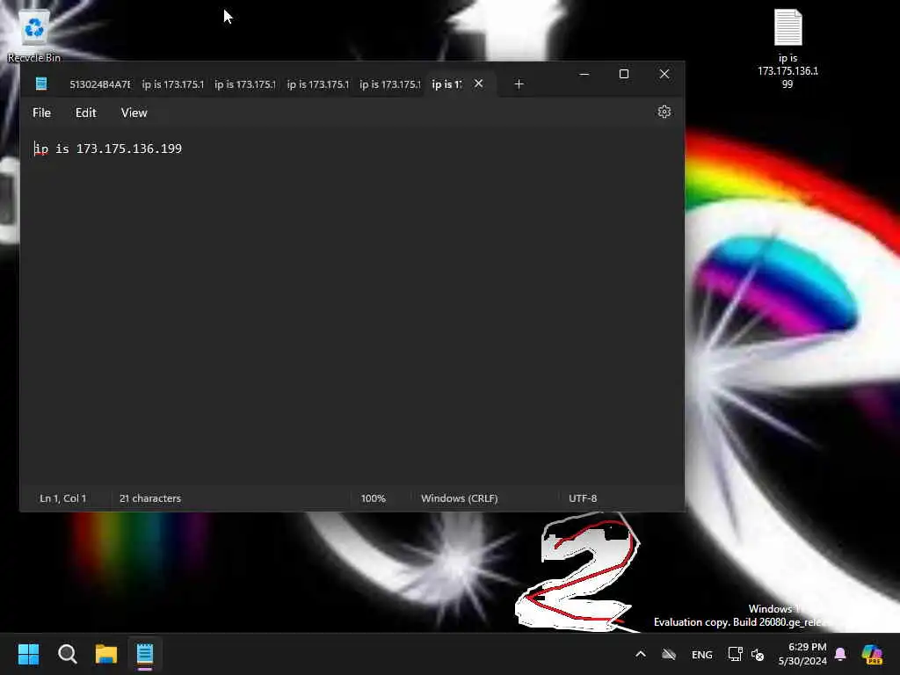Open File Explorer from taskbar
The width and height of the screenshot is (900, 675).
point(106,654)
